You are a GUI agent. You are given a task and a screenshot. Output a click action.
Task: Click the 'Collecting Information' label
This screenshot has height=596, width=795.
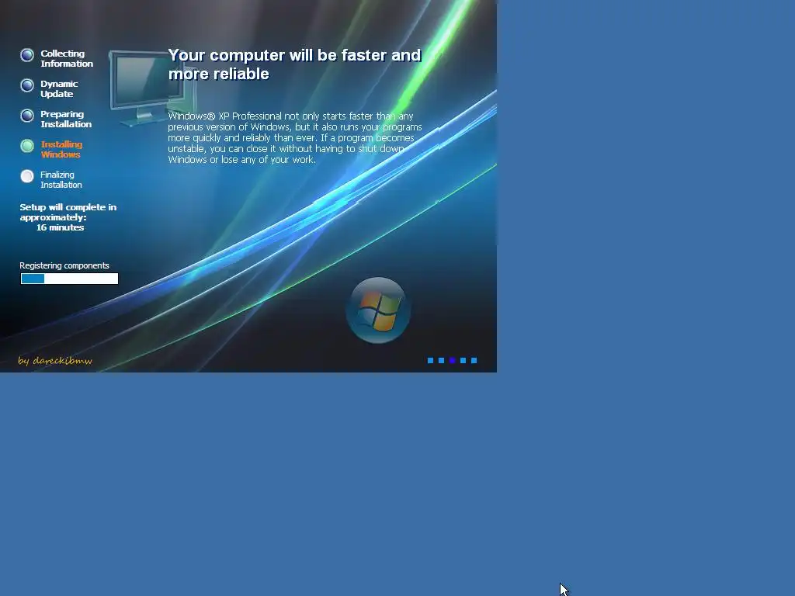point(67,58)
